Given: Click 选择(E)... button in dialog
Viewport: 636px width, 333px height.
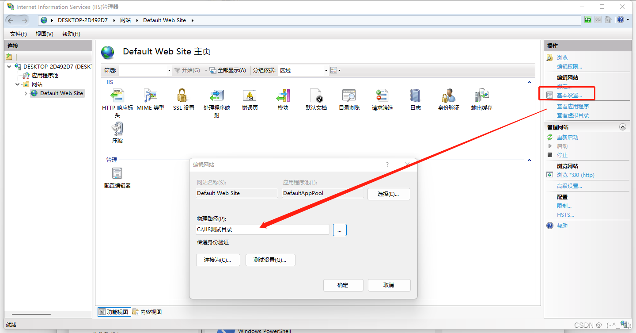Looking at the screenshot, I should tap(389, 194).
